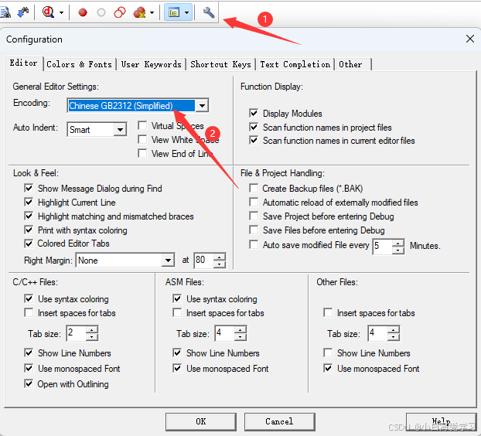Click the Find in Files toolbar icon
This screenshot has width=481, height=436.
(23, 12)
